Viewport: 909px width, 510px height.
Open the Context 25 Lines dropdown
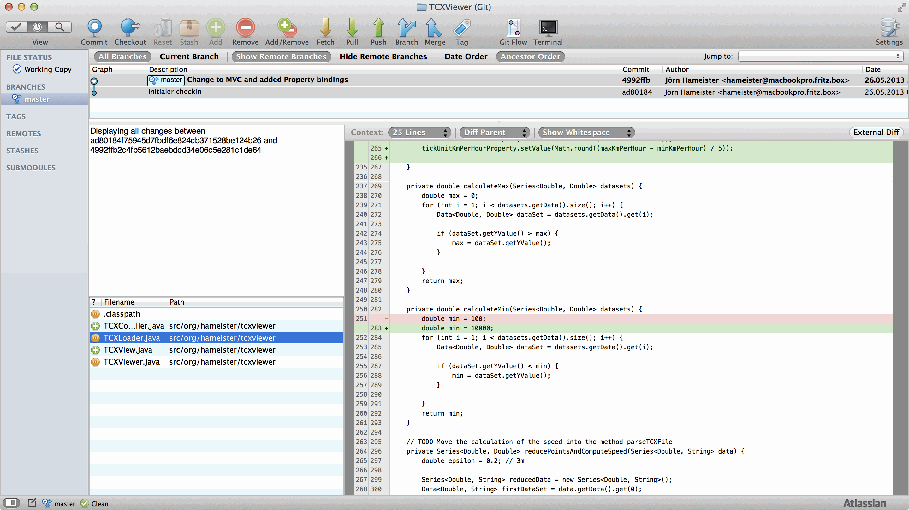point(419,132)
